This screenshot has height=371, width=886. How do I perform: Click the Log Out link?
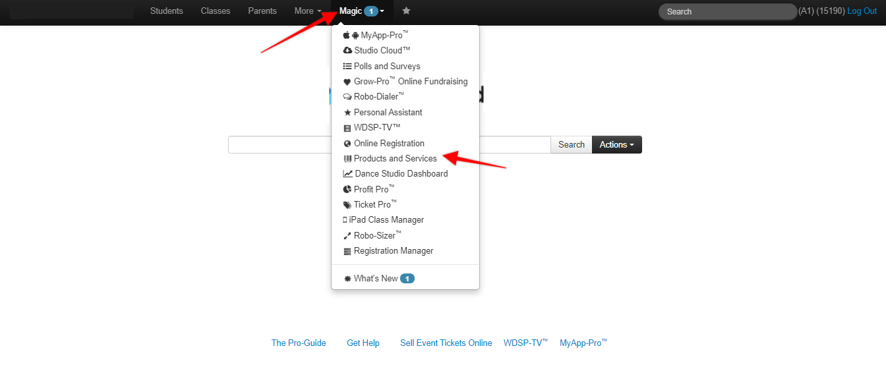click(x=862, y=11)
